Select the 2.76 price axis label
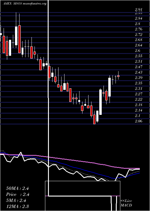Image resolution: width=150 pixels, height=211 pixels. pyautogui.click(x=139, y=29)
